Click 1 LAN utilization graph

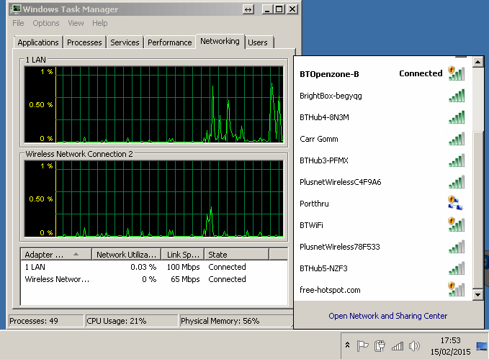point(154,104)
